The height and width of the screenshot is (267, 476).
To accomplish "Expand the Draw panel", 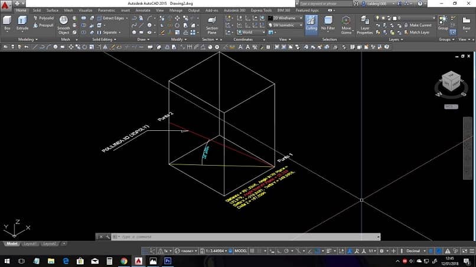I will click(x=144, y=39).
